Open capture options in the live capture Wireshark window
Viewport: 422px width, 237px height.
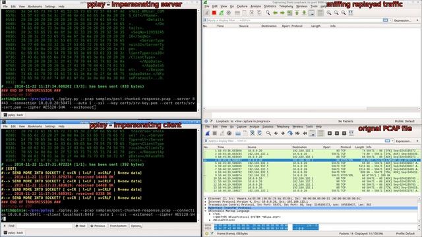[229, 13]
